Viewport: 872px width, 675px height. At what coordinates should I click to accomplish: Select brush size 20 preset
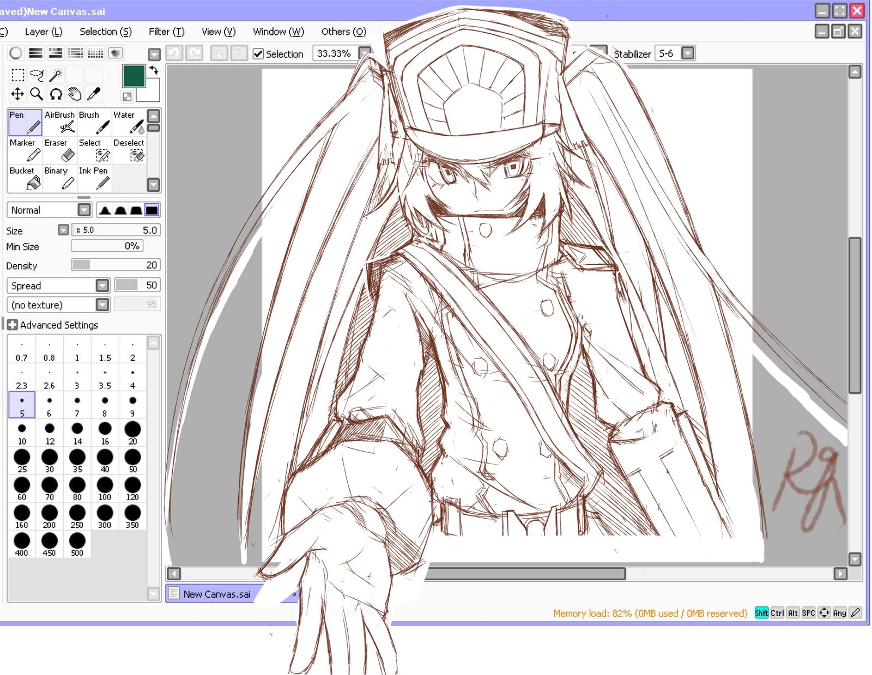[x=132, y=433]
